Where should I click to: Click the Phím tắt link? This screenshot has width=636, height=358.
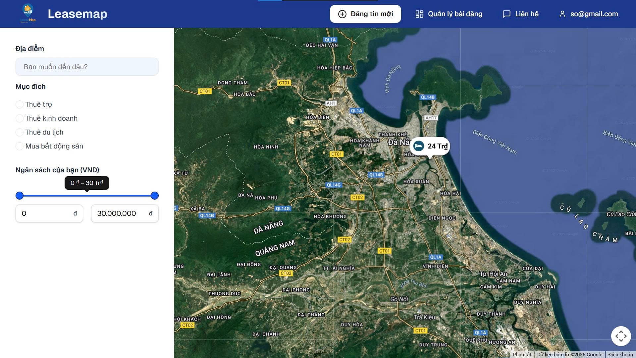click(x=522, y=354)
